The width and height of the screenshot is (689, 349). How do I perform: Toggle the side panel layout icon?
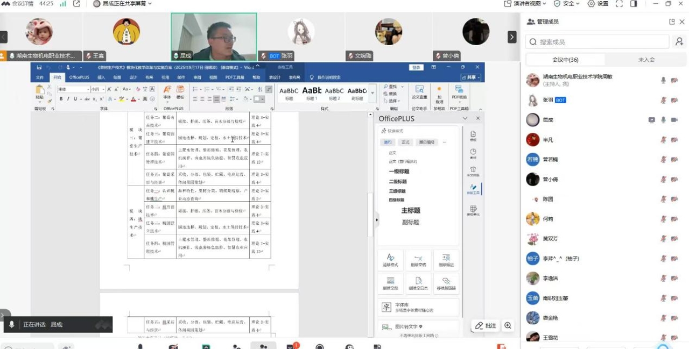click(x=634, y=4)
